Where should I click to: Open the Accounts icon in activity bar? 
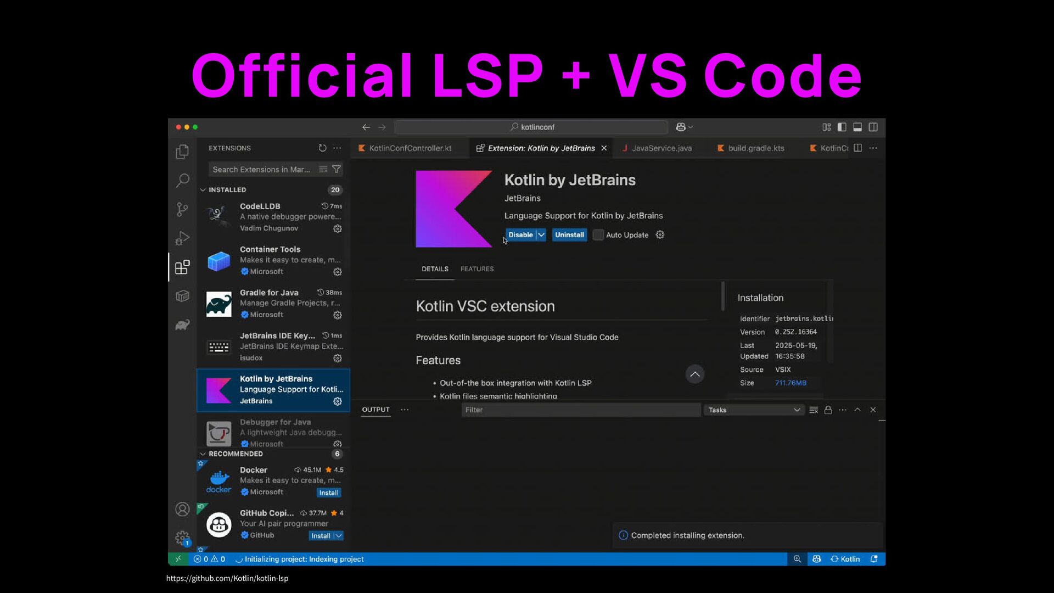tap(182, 509)
